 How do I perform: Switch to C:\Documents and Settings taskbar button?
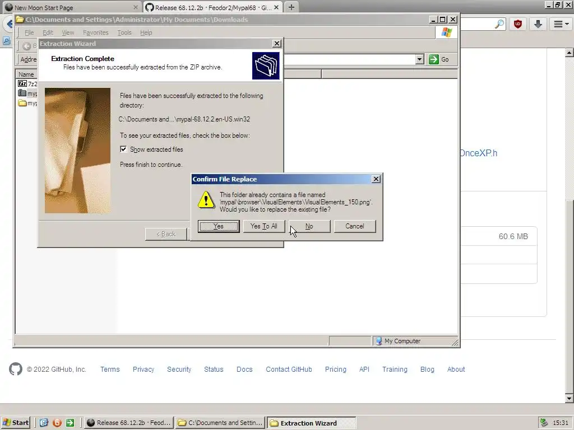click(220, 423)
